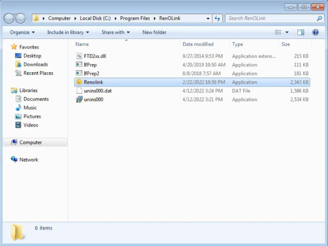Open Downloads in Favorites
Image resolution: width=328 pixels, height=246 pixels.
[35, 64]
